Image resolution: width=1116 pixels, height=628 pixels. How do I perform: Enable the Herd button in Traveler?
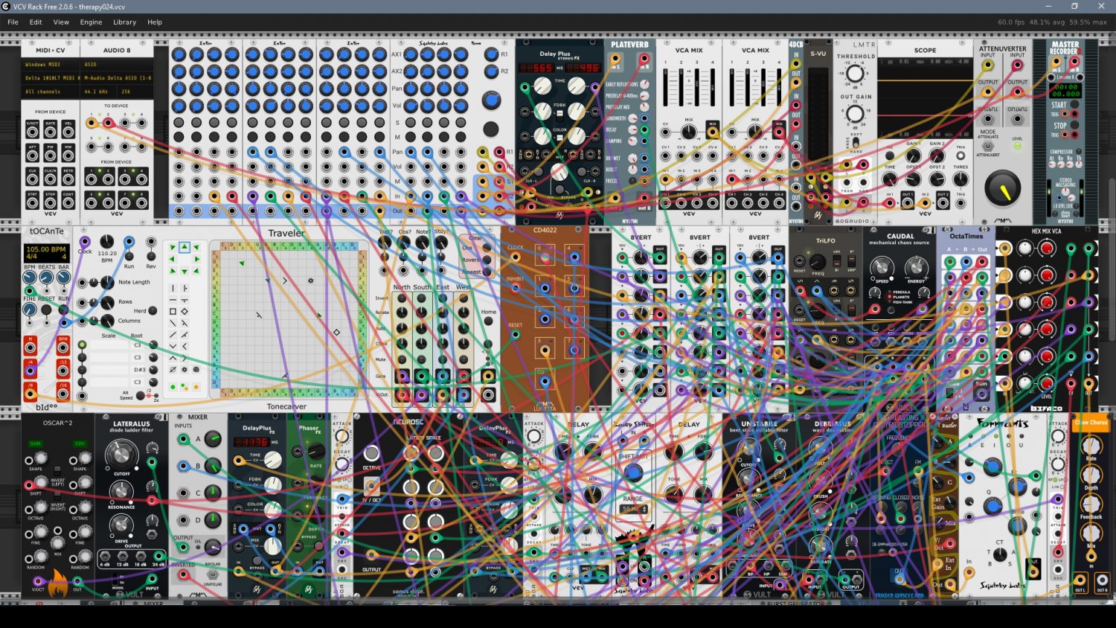click(153, 311)
